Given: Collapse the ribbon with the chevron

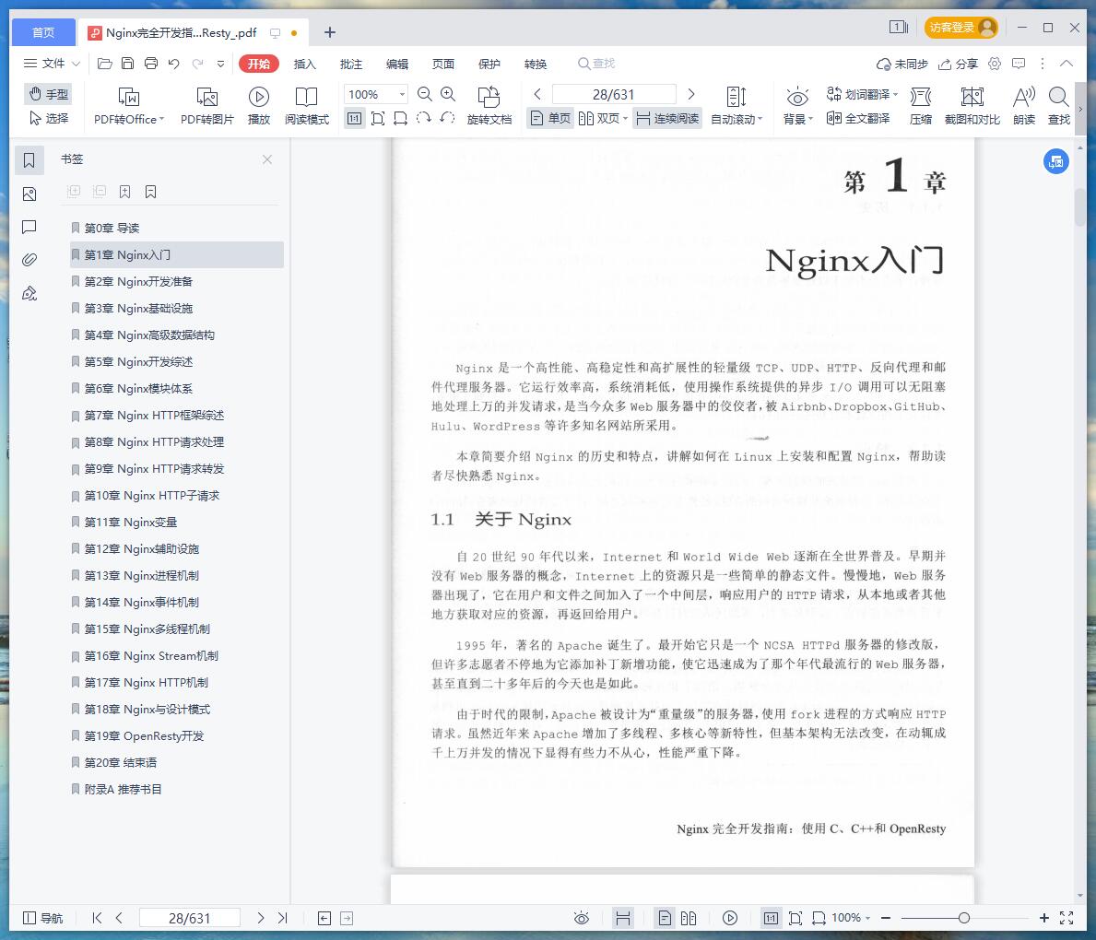Looking at the screenshot, I should (1066, 64).
